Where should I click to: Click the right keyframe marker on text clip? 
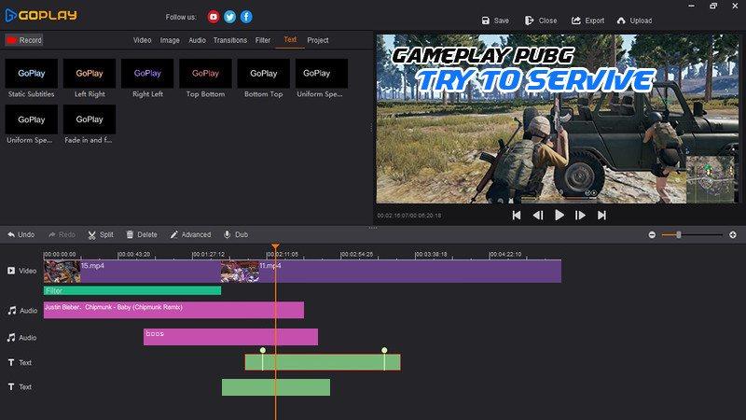tap(384, 351)
